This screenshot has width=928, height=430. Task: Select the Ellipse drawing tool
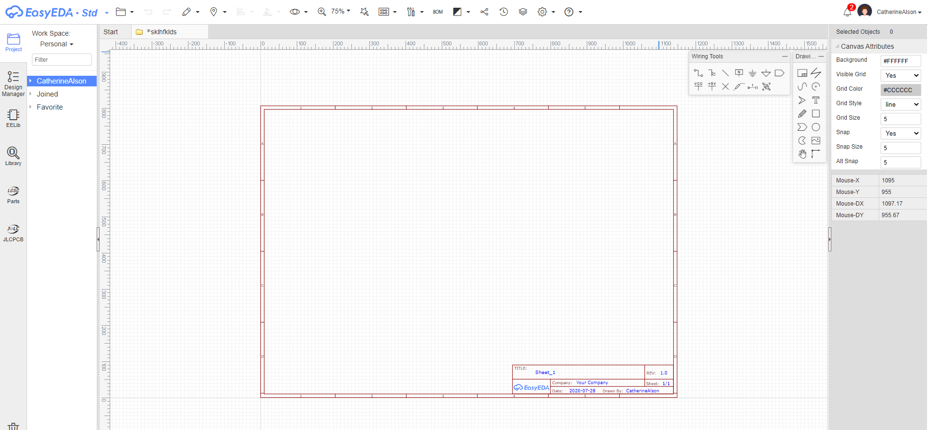816,127
